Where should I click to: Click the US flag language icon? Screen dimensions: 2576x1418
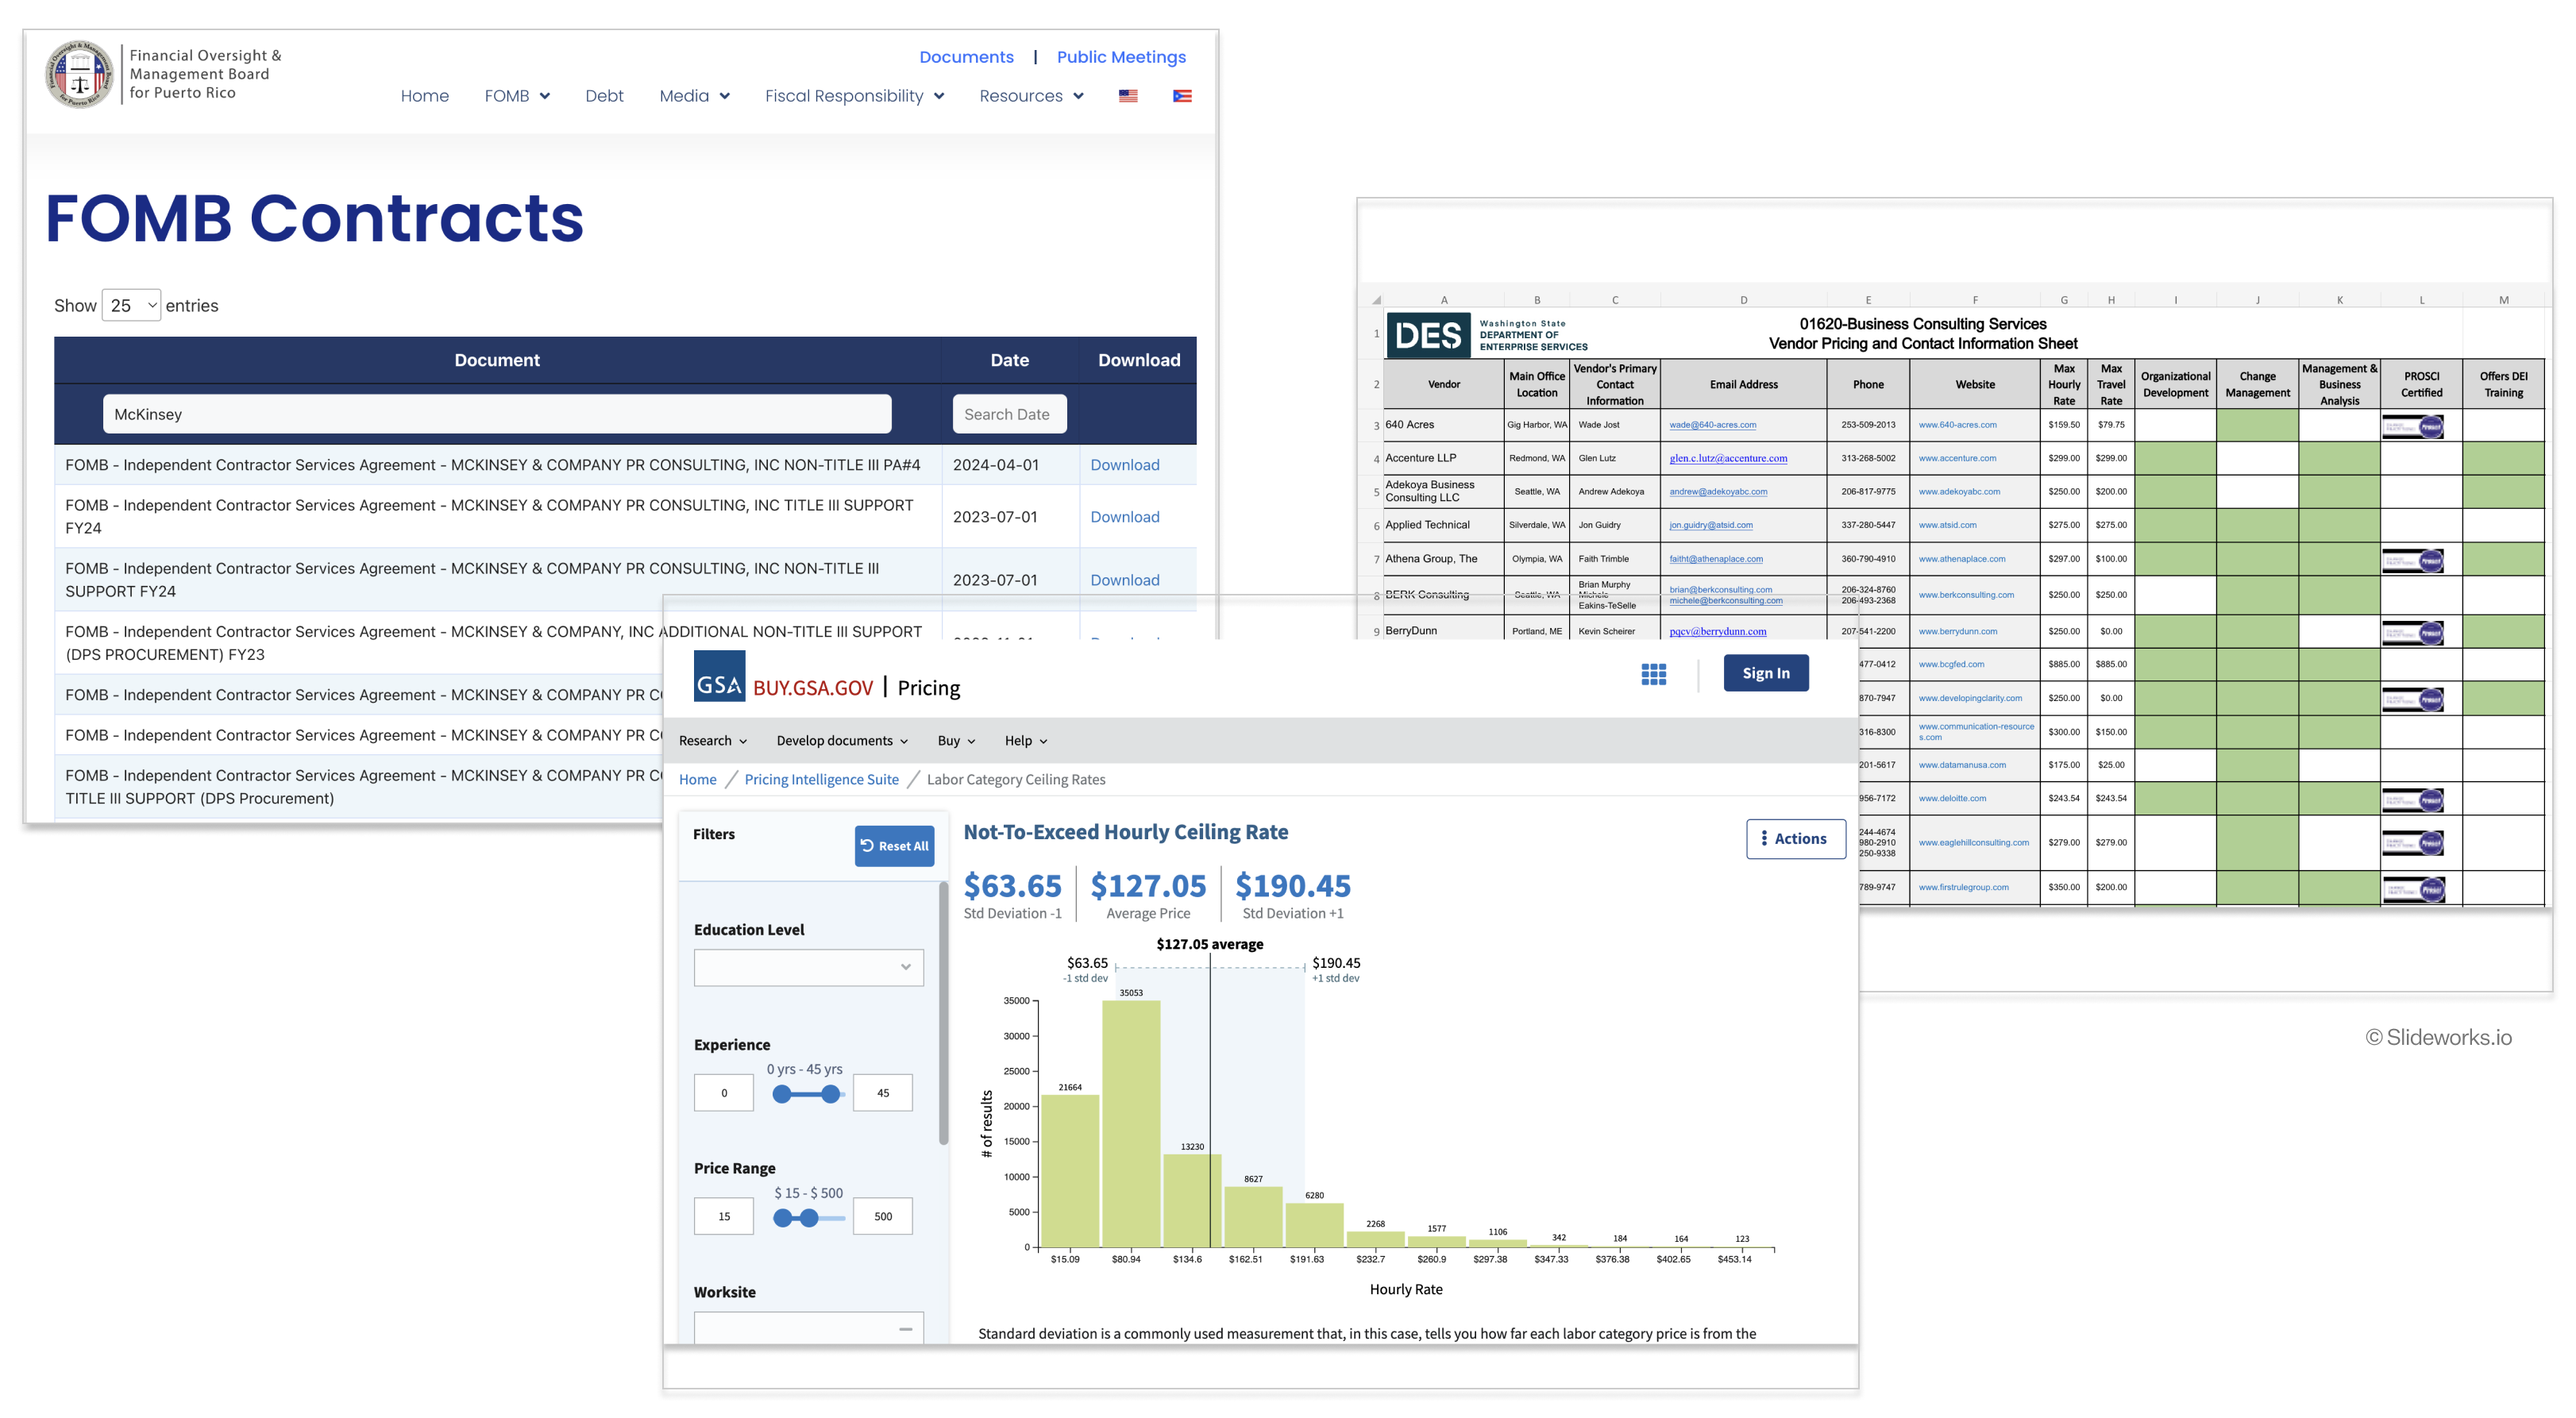1128,96
